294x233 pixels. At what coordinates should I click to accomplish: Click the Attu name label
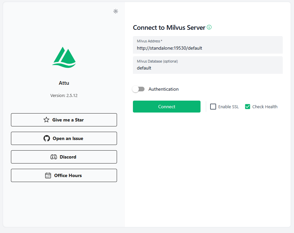[x=64, y=83]
